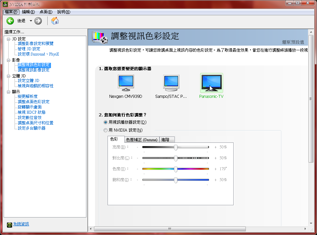
Task: Click 還原預設值 restore defaults link
Action: point(293,42)
